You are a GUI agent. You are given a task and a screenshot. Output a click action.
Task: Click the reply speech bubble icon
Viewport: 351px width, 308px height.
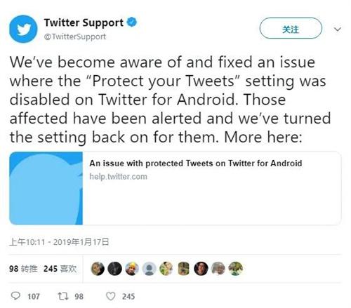[15, 296]
